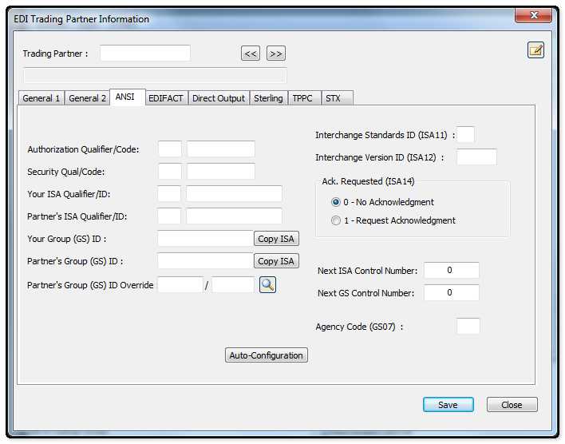Open the Direct Output tab
This screenshot has width=565, height=444.
pyautogui.click(x=219, y=98)
